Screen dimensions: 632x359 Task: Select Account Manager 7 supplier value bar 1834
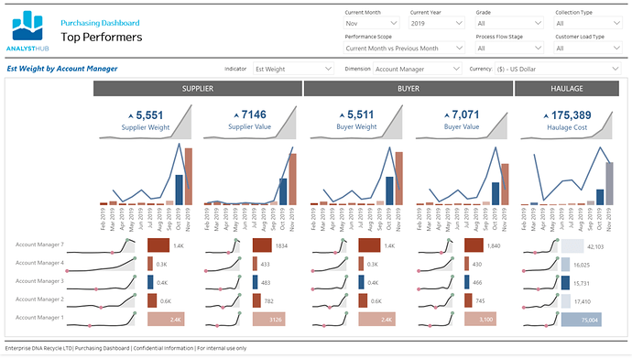(x=262, y=245)
